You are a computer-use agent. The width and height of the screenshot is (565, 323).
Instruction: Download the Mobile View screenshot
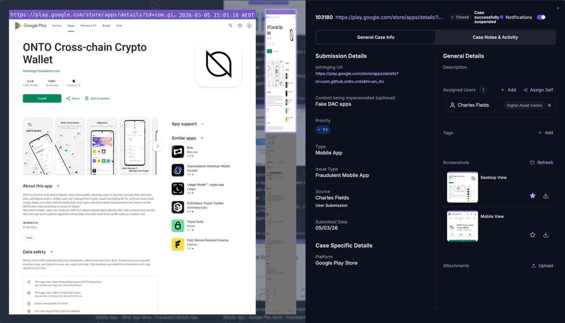tap(546, 235)
